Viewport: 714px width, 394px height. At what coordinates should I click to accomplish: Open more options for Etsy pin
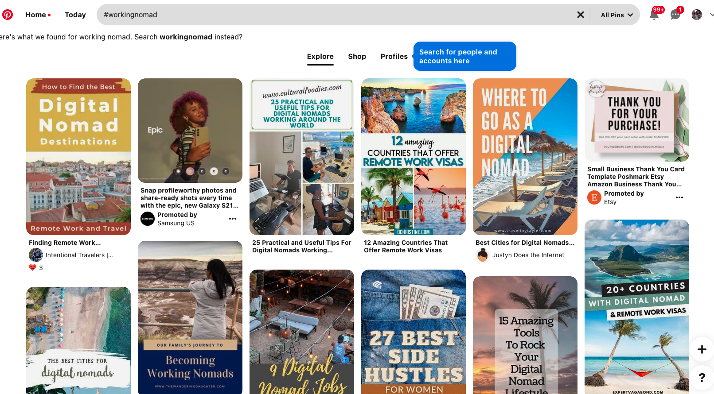coord(679,197)
